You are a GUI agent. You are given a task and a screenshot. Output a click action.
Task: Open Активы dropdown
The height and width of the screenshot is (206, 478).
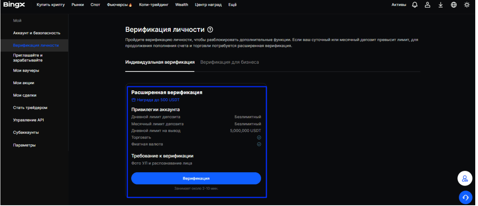(399, 5)
